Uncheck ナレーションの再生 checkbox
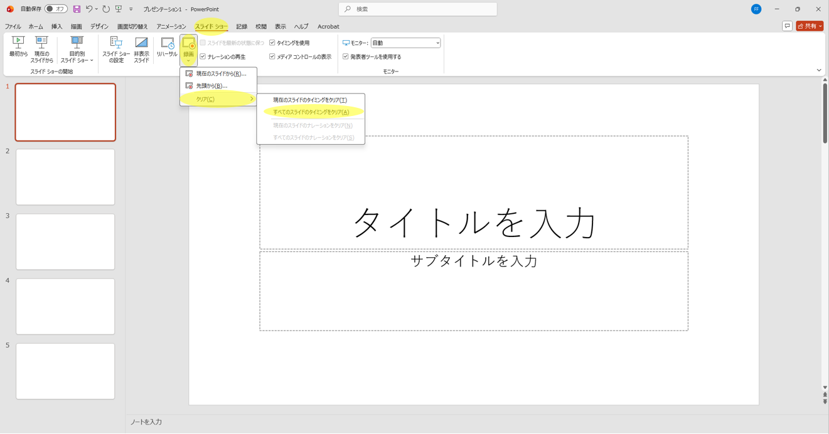This screenshot has width=829, height=434. click(203, 57)
